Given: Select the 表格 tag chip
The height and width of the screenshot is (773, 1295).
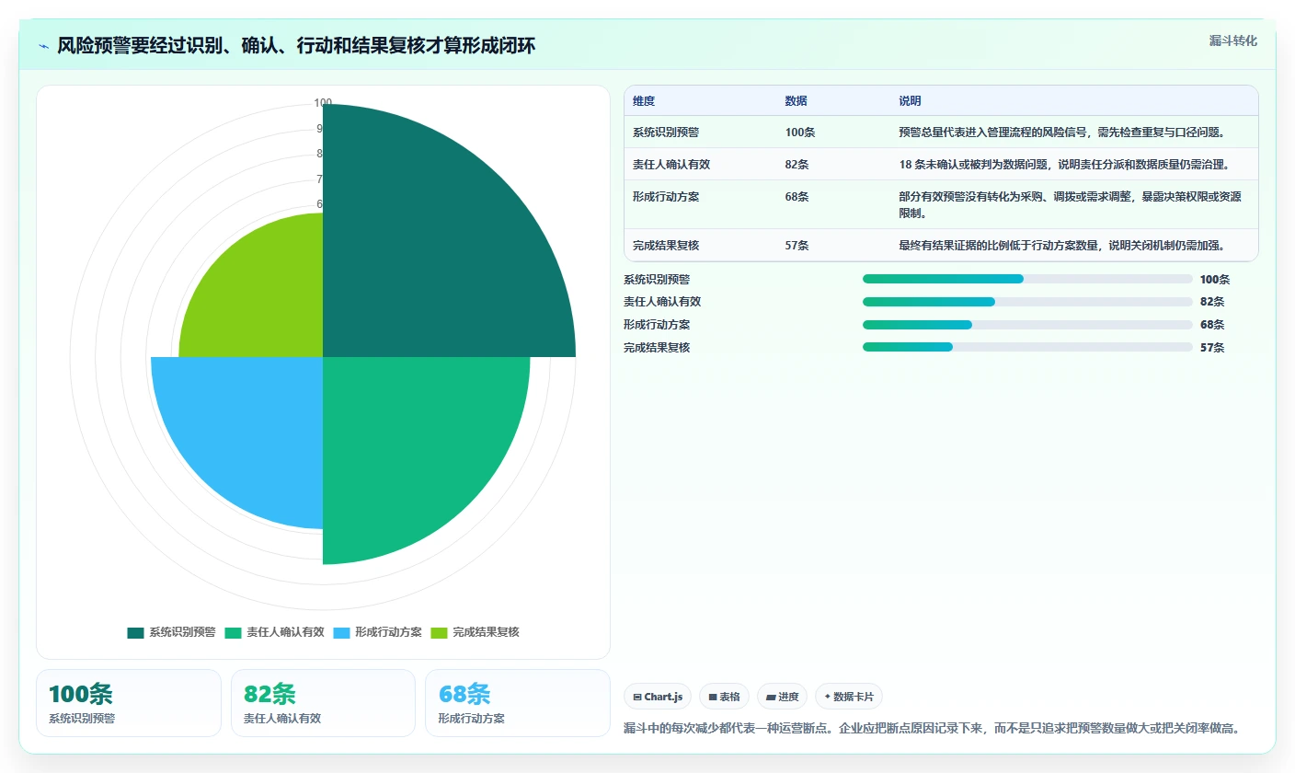Looking at the screenshot, I should (725, 697).
